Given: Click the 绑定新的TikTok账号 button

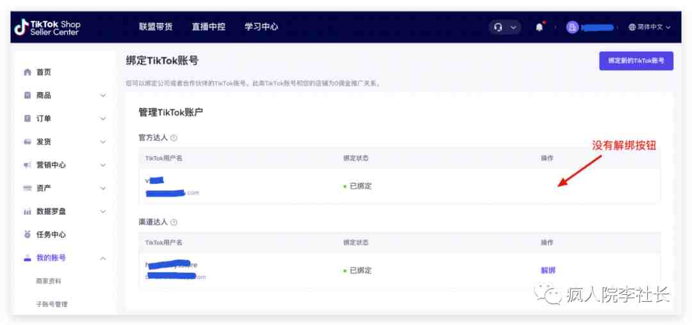Looking at the screenshot, I should [x=636, y=61].
